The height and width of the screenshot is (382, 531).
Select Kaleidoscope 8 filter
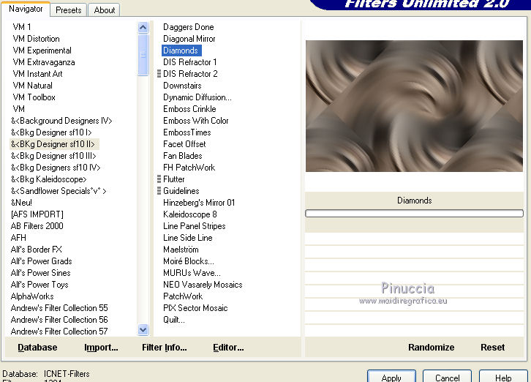click(189, 214)
